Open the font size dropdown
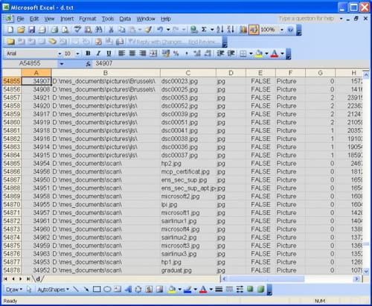This screenshot has width=372, height=306. pyautogui.click(x=77, y=54)
